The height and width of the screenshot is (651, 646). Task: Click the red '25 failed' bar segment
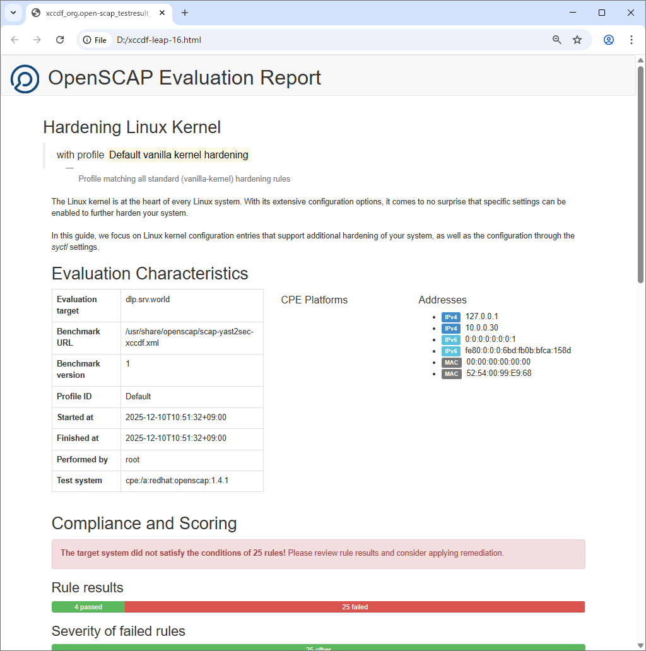pyautogui.click(x=355, y=607)
